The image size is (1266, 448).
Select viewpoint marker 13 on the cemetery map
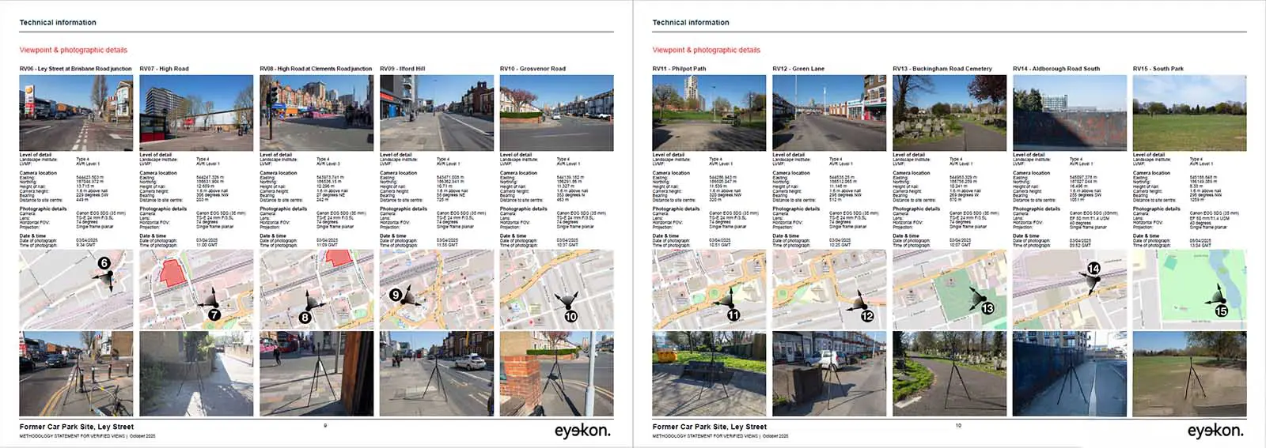987,308
